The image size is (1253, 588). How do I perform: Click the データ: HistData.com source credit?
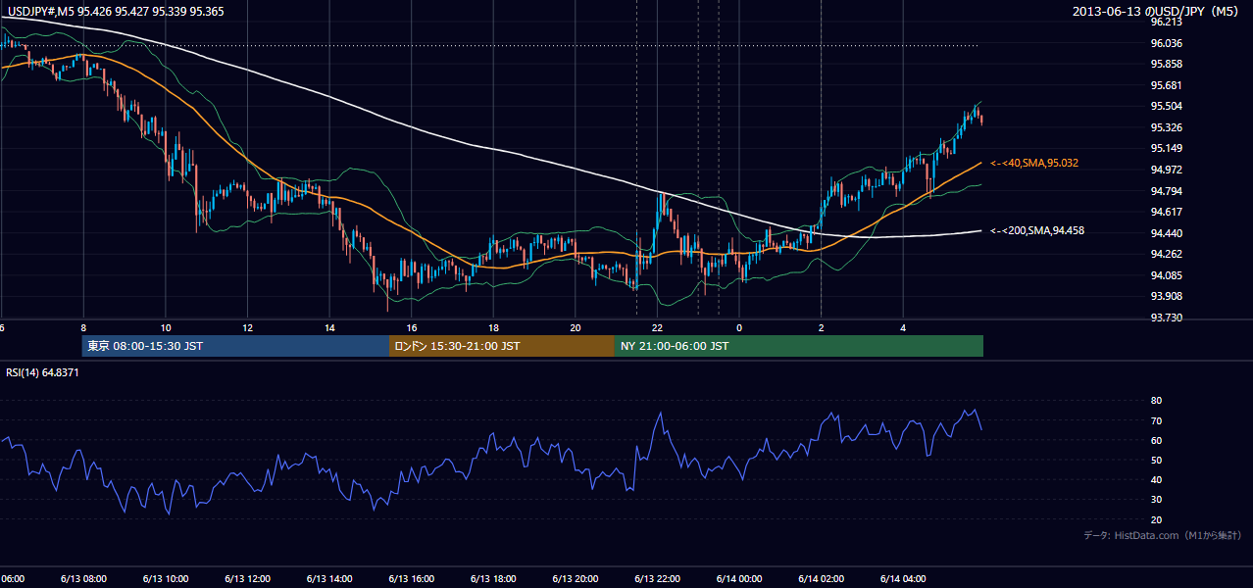tap(1162, 535)
